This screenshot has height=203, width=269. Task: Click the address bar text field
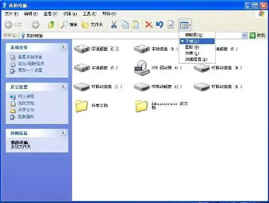[133, 36]
